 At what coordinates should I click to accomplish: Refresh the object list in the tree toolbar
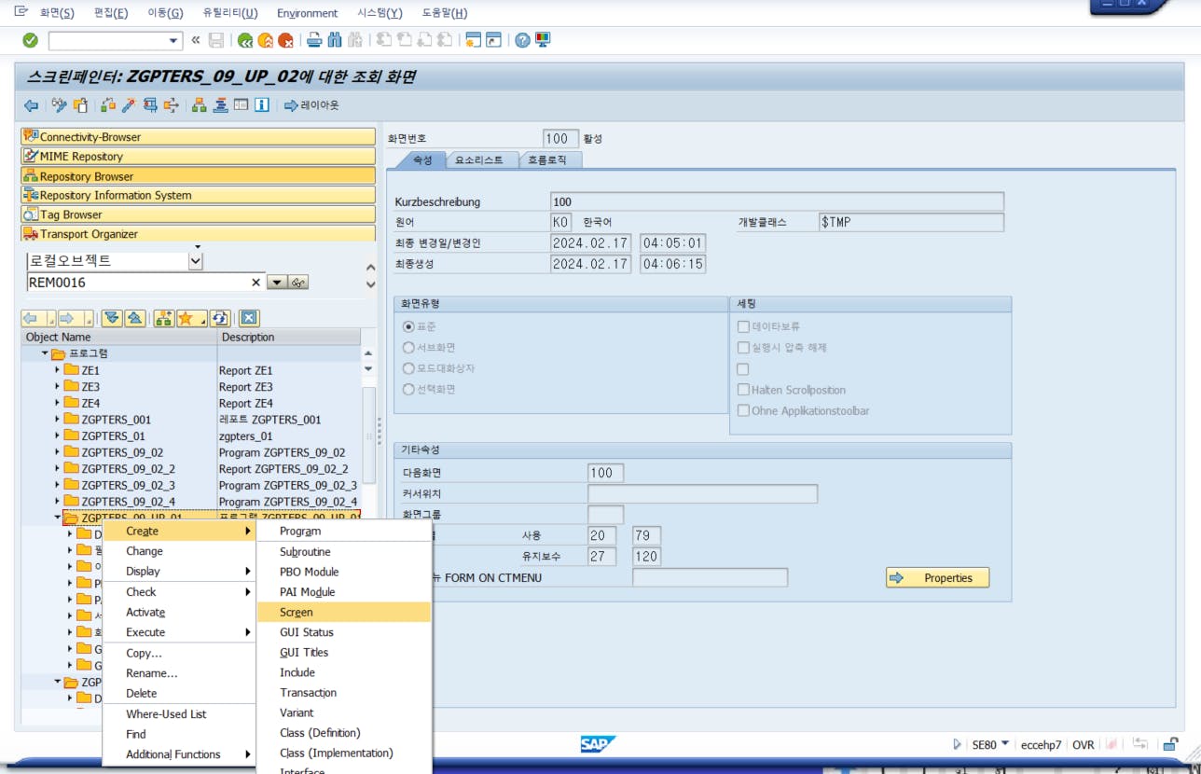point(220,318)
